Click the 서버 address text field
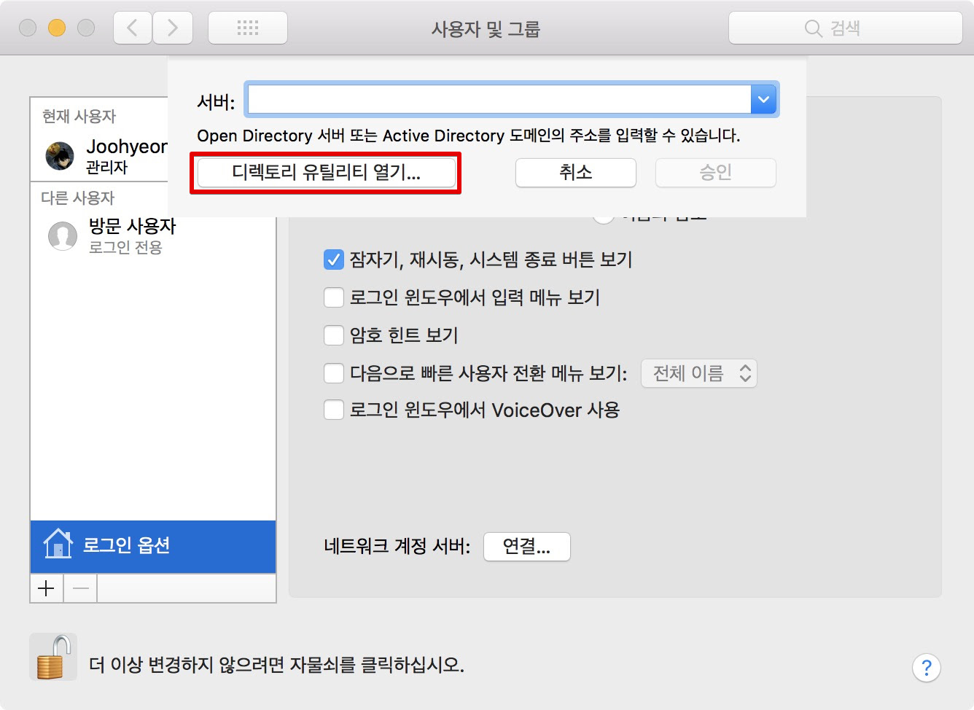974x710 pixels. click(x=499, y=99)
